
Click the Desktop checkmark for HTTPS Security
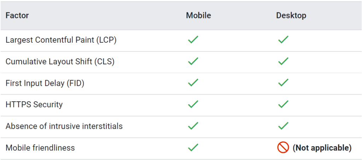[283, 105]
